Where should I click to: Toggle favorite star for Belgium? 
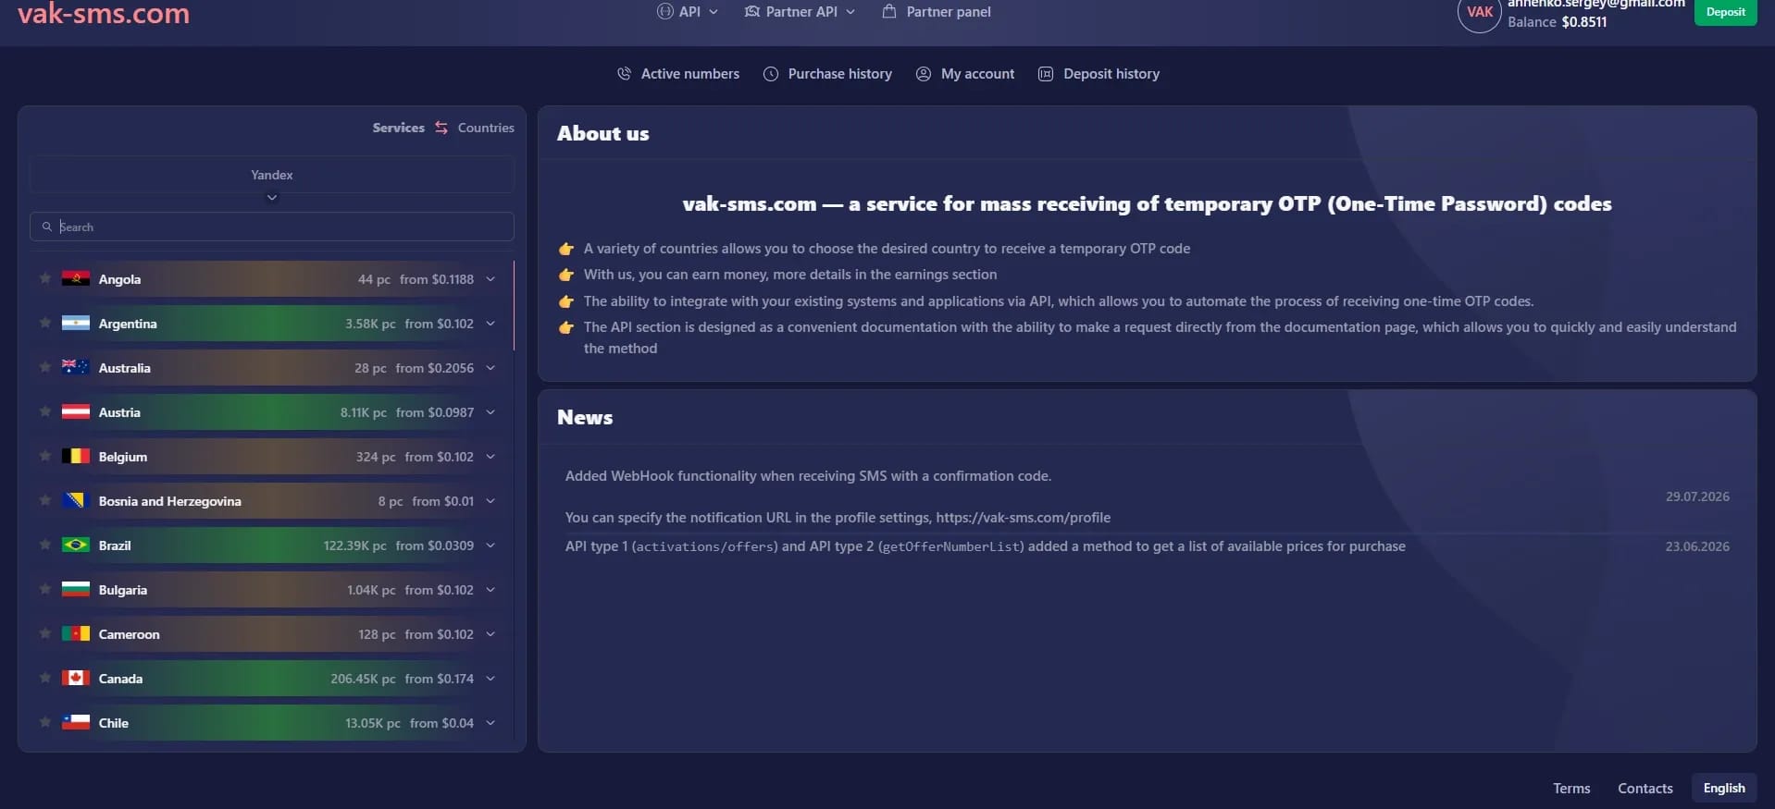point(44,456)
